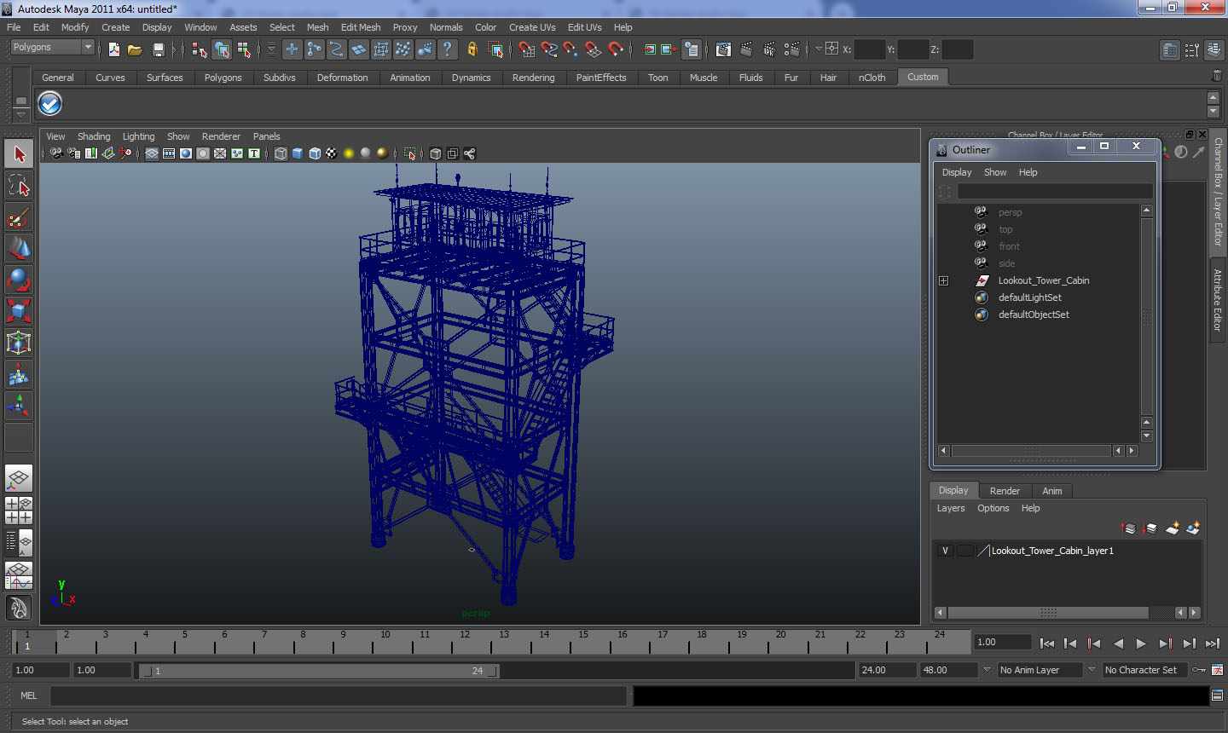
Task: Toggle the auto keyframe key icon
Action: 1199,670
